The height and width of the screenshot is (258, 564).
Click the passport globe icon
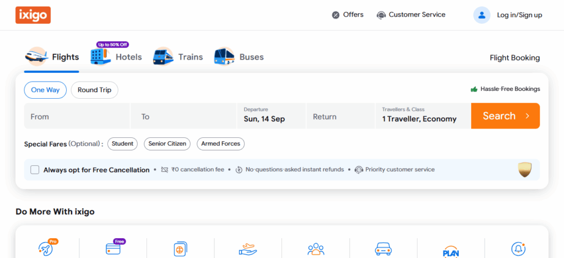(181, 249)
